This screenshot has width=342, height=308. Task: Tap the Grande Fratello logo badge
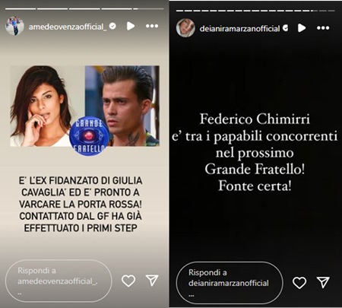coord(89,136)
